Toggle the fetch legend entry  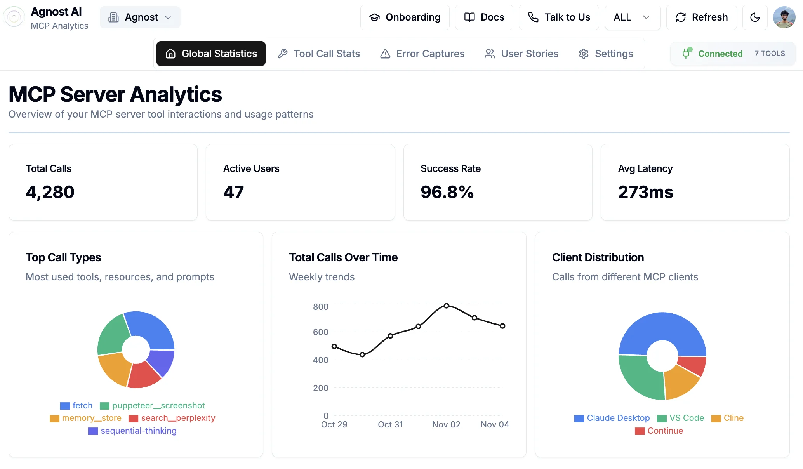[x=77, y=406]
